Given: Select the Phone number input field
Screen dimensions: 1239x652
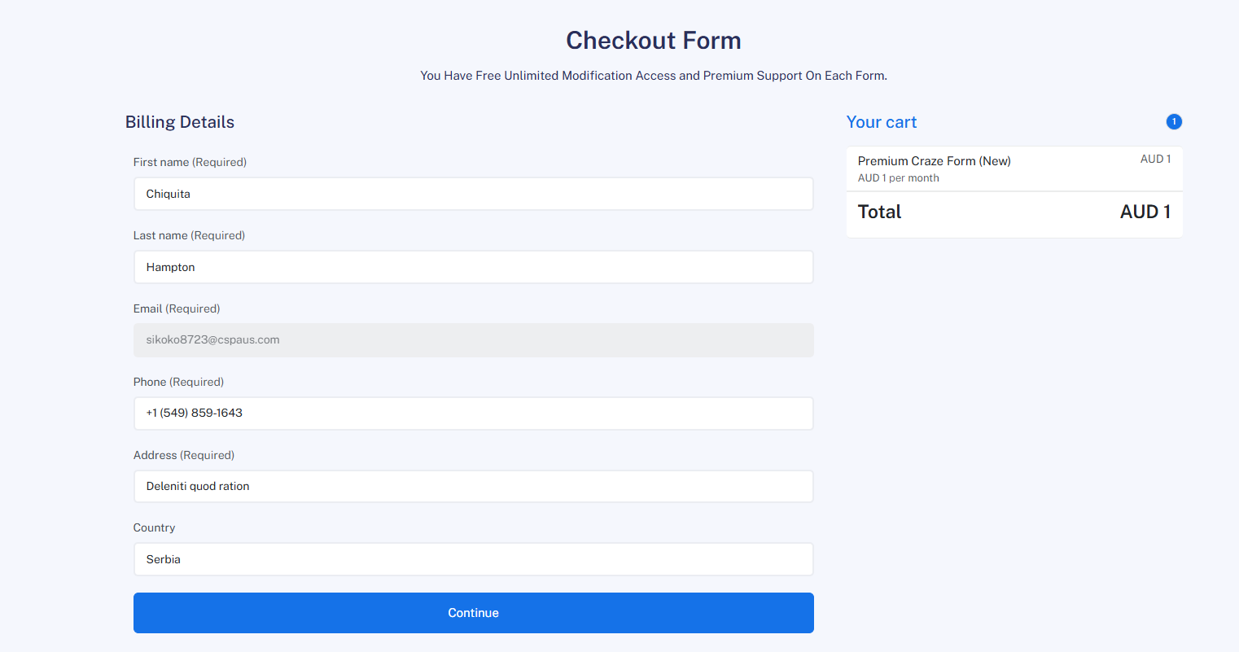Looking at the screenshot, I should pos(473,414).
